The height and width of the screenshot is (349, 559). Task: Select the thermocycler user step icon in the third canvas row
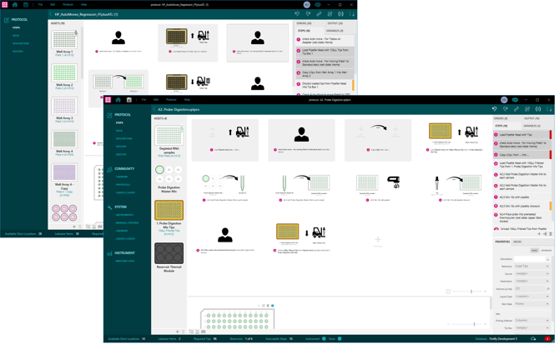[x=225, y=235]
